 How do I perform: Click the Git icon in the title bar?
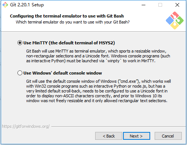(5, 5)
